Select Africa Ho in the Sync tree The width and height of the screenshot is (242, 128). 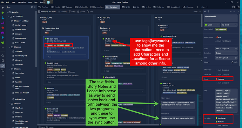coord(19,60)
